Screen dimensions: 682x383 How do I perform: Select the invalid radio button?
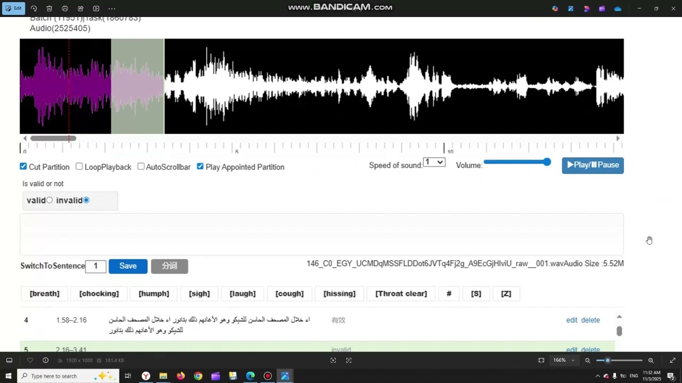(x=86, y=200)
